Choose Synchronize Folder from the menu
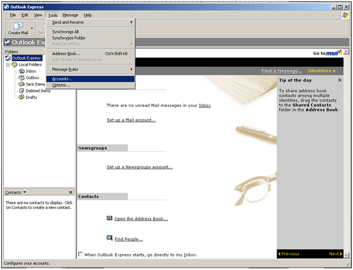 (x=90, y=38)
